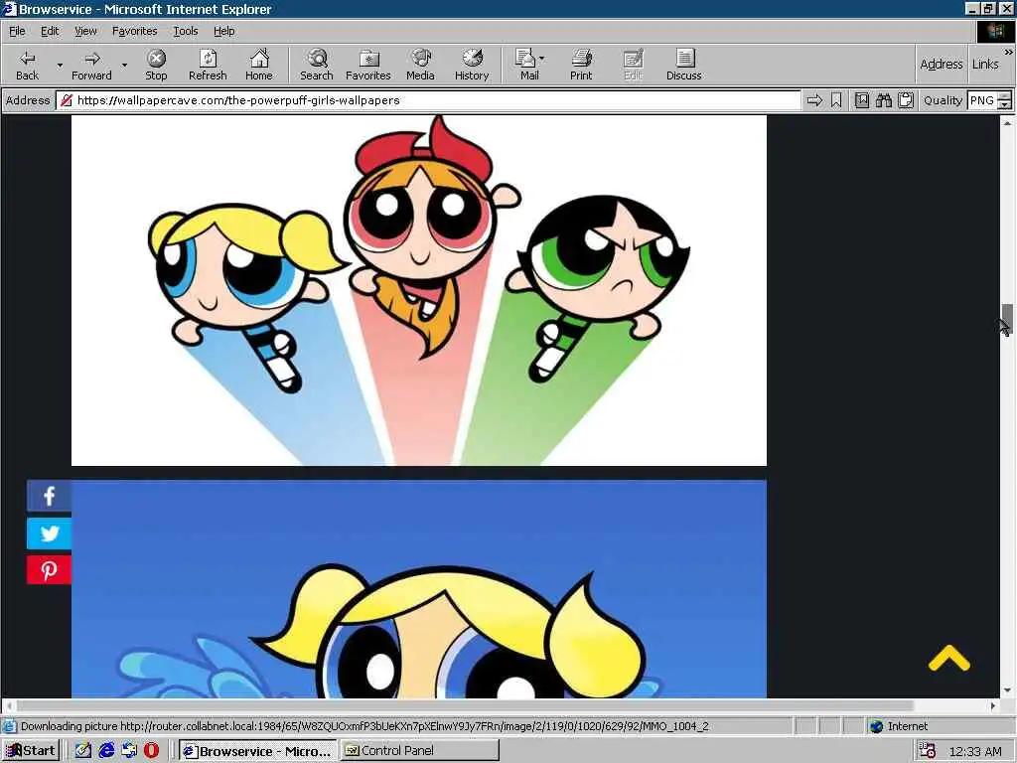The image size is (1017, 763).
Task: Expand the toolbar overflow chevron beside Links
Action: click(x=1009, y=52)
